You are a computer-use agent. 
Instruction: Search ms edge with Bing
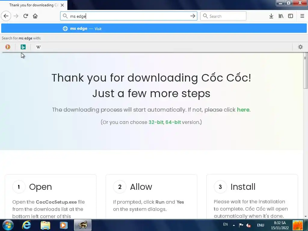(23, 47)
